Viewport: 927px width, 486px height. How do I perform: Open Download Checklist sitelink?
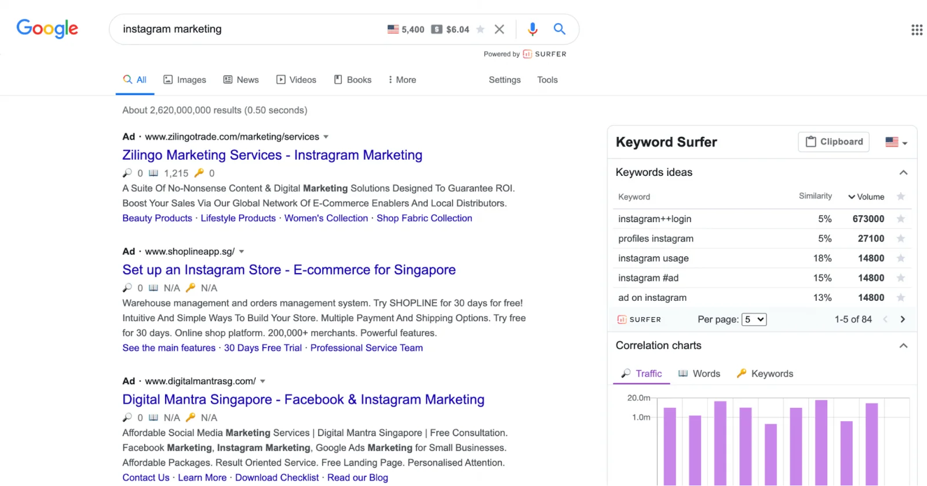[x=277, y=477]
